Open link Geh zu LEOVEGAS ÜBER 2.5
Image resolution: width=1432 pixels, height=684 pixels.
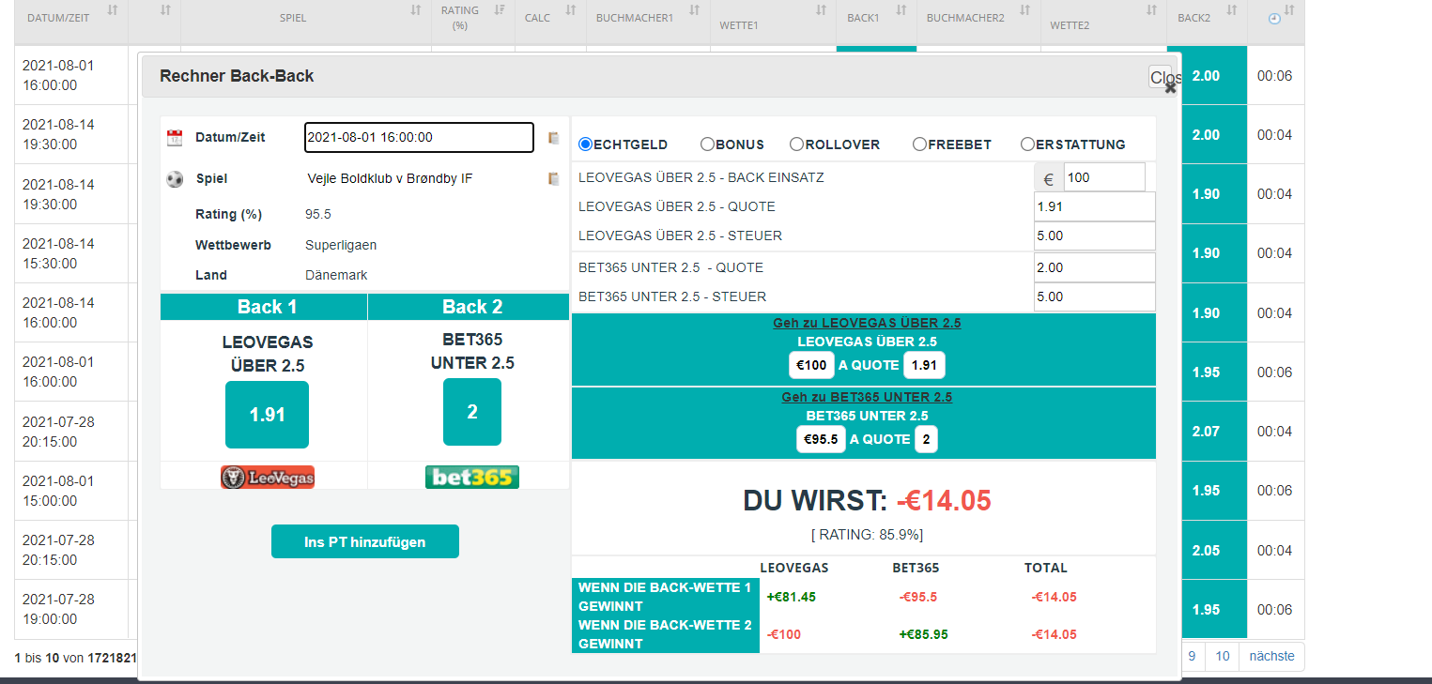tap(867, 323)
